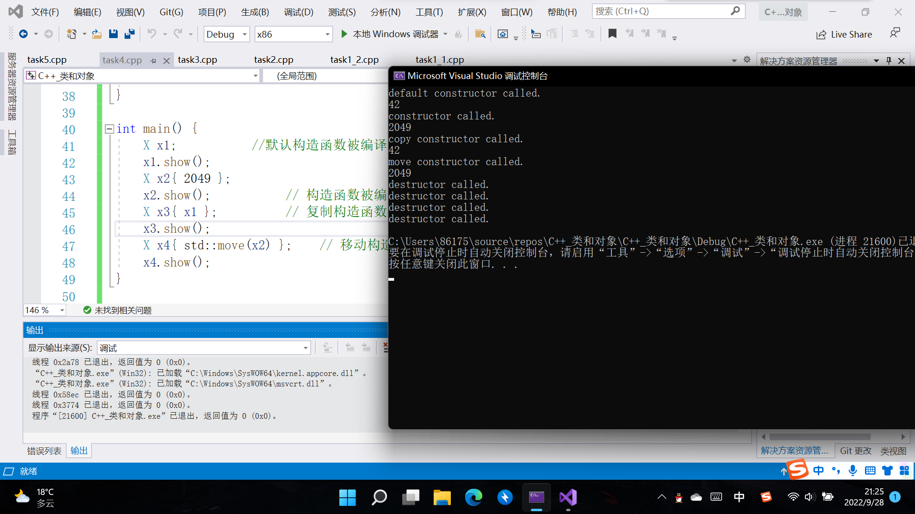This screenshot has width=915, height=514.
Task: Click the Save All toolbar icon
Action: click(129, 34)
